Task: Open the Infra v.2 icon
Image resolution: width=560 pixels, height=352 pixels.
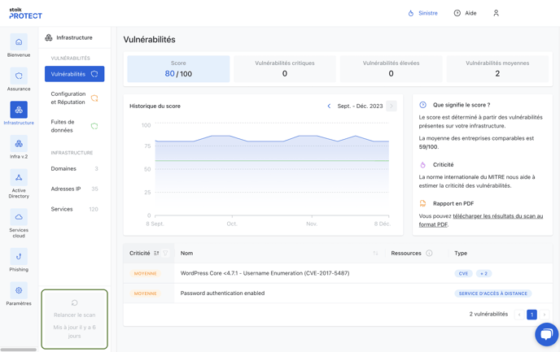Action: click(19, 144)
